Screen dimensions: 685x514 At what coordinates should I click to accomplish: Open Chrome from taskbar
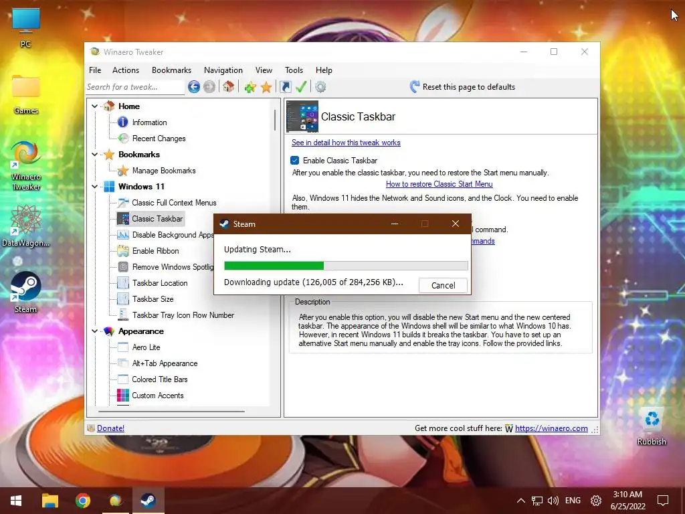click(x=82, y=501)
